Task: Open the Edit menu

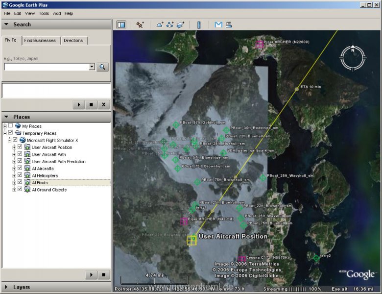Action: tap(17, 13)
